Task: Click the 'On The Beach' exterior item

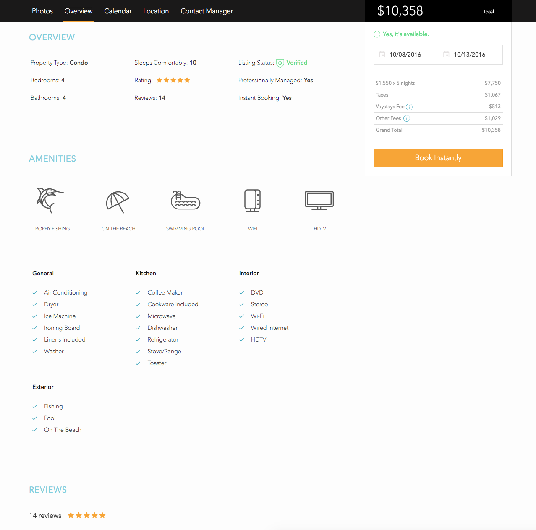Action: (x=63, y=430)
